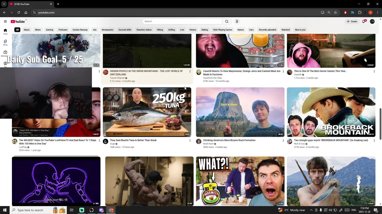Play the Marmite WHAT?! thumbnail
Screen dimensions: 382x214
coord(240,181)
